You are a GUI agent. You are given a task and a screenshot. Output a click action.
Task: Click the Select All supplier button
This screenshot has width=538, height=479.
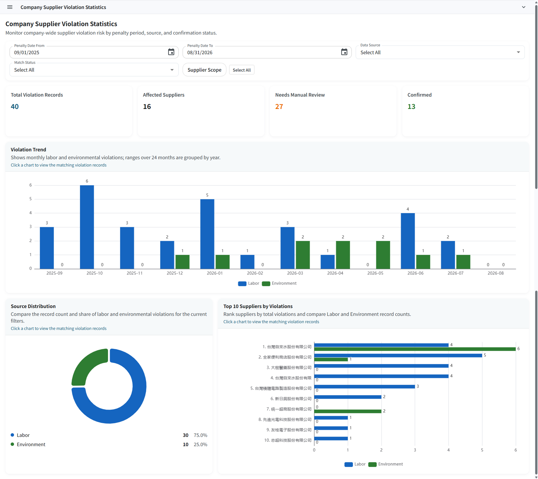tap(242, 70)
